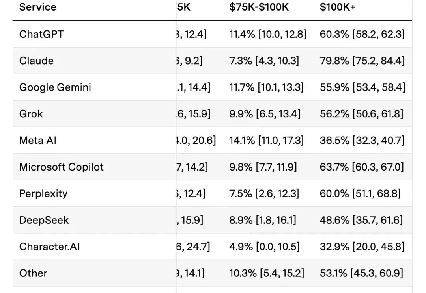Image resolution: width=426 pixels, height=293 pixels.
Task: Select the ChatGPT row label
Action: coord(41,34)
